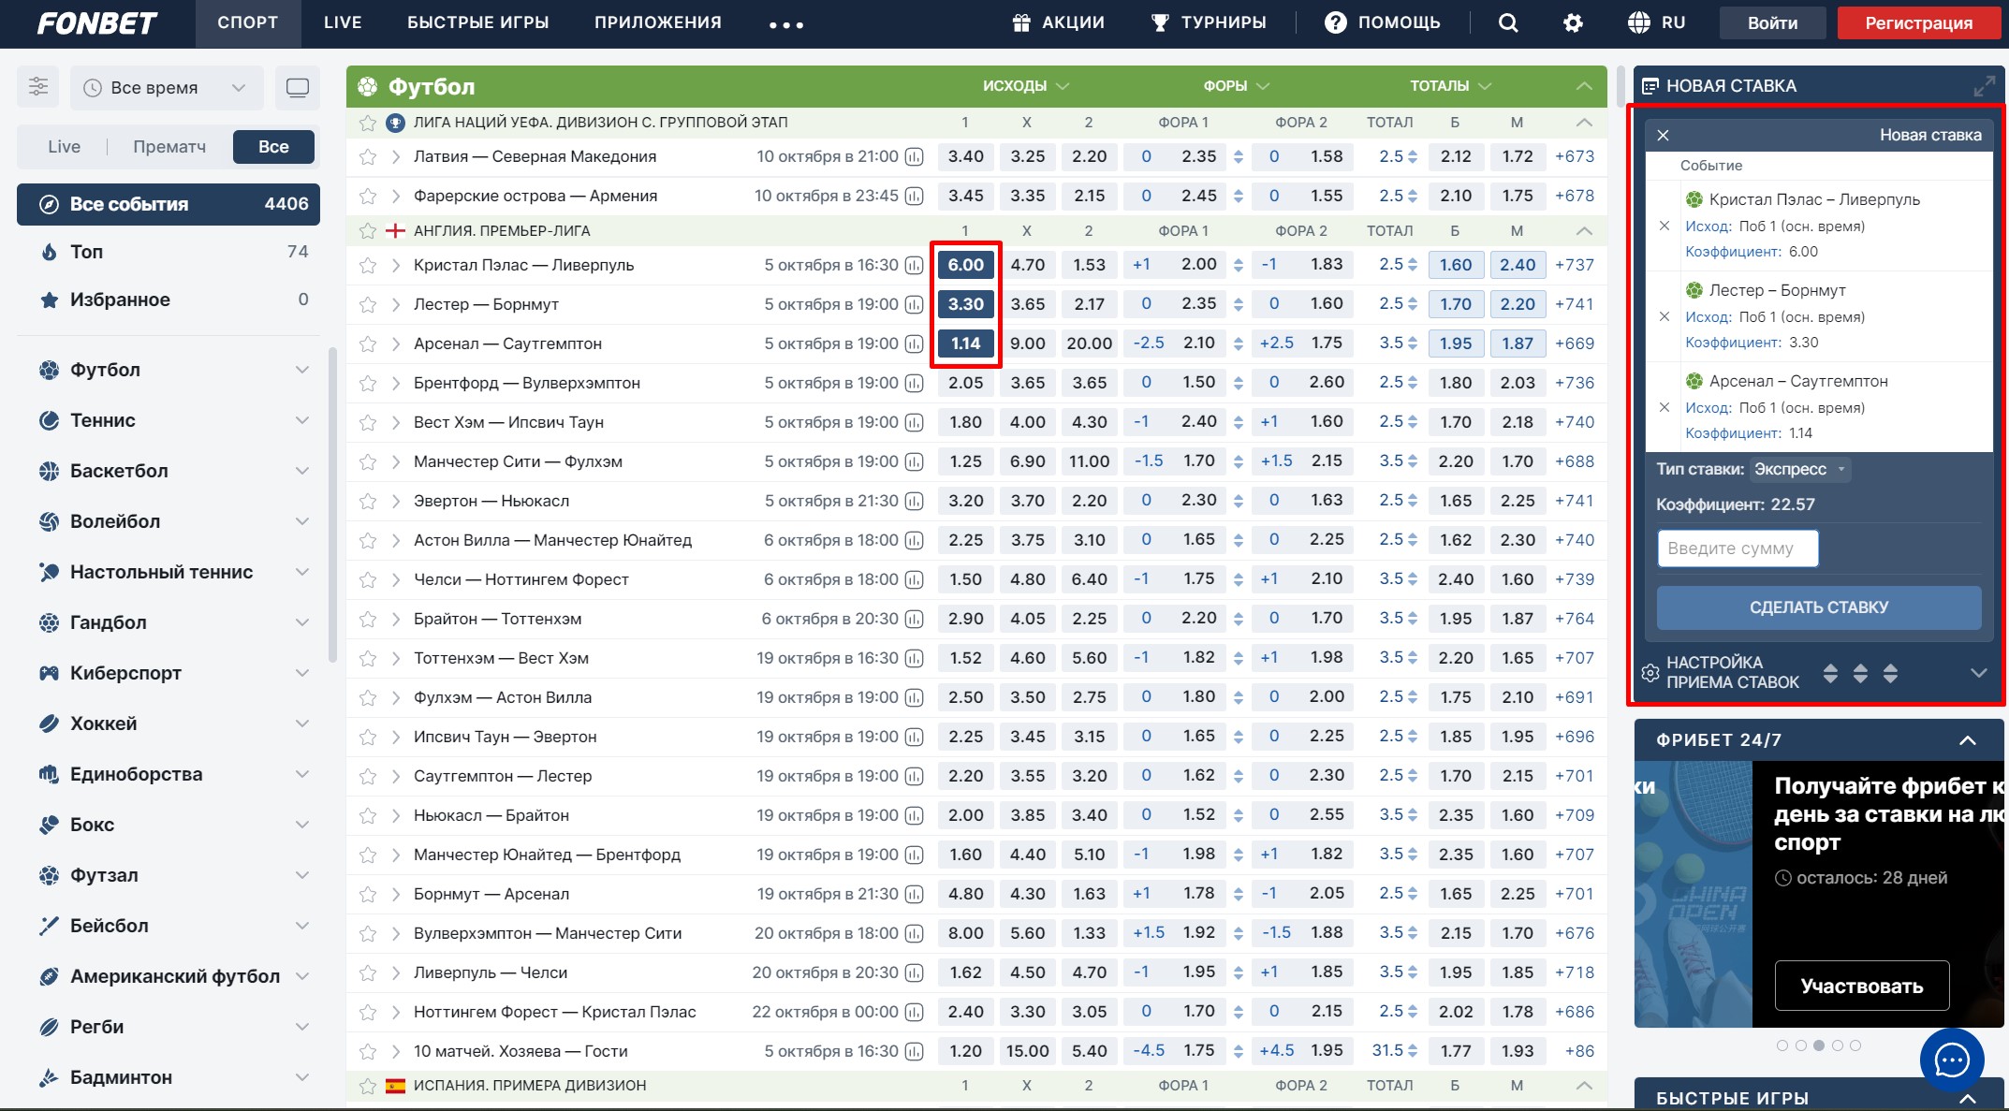Favorite the Фарерские острова — Армения match
Viewport: 2009px width, 1111px height.
(x=368, y=197)
